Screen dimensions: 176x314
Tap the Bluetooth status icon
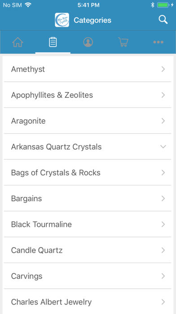[153, 5]
